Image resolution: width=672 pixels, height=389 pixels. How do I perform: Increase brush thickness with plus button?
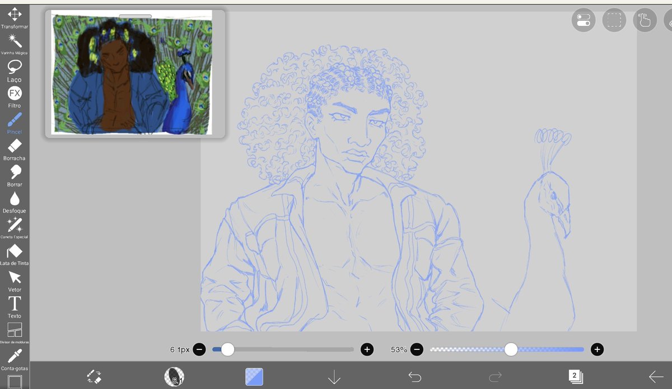pyautogui.click(x=367, y=349)
